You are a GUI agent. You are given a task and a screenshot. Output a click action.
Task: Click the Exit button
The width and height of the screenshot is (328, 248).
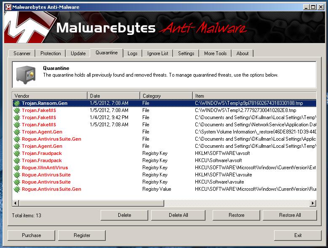point(298,235)
